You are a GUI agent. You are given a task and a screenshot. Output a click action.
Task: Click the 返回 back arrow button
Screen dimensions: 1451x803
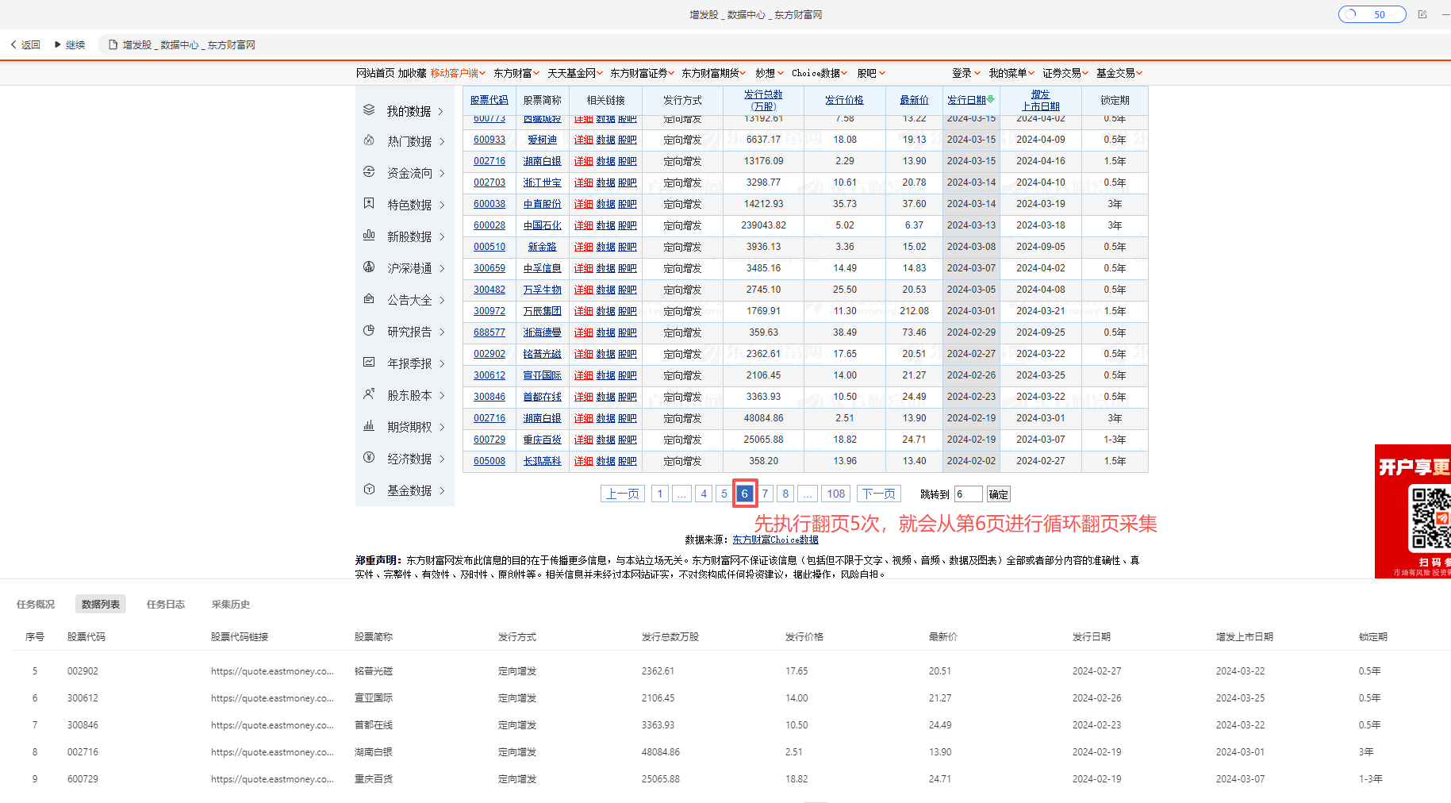point(25,45)
